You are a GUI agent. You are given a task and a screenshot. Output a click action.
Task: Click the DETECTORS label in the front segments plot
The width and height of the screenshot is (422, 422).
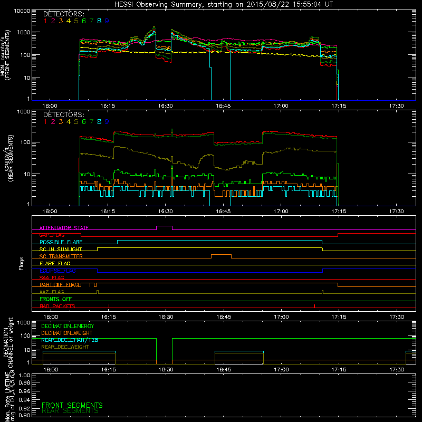point(64,14)
